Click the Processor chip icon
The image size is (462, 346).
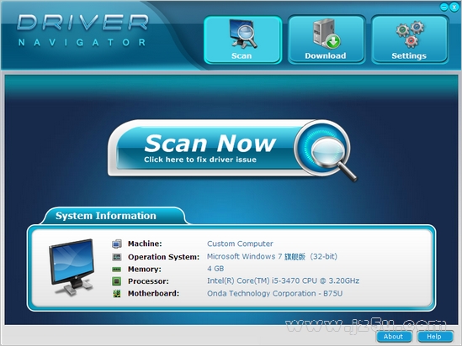(117, 281)
